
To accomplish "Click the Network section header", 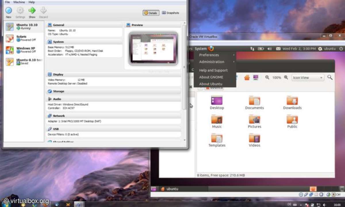I will click(113, 116).
